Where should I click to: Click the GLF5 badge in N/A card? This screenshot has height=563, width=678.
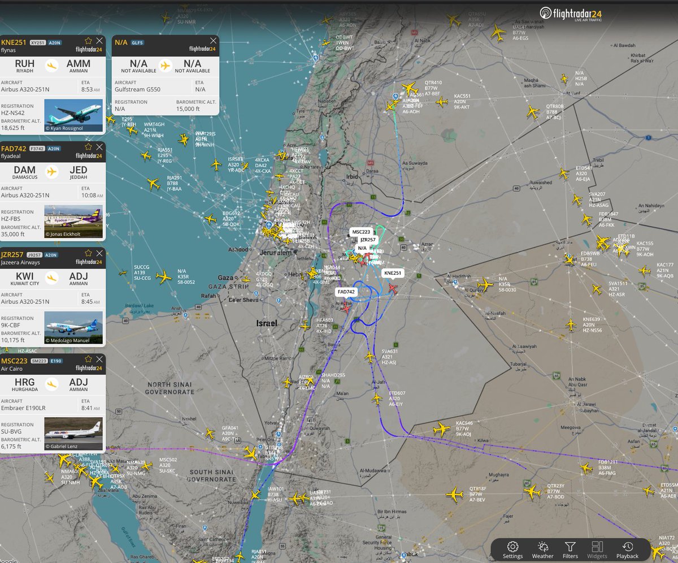(137, 42)
